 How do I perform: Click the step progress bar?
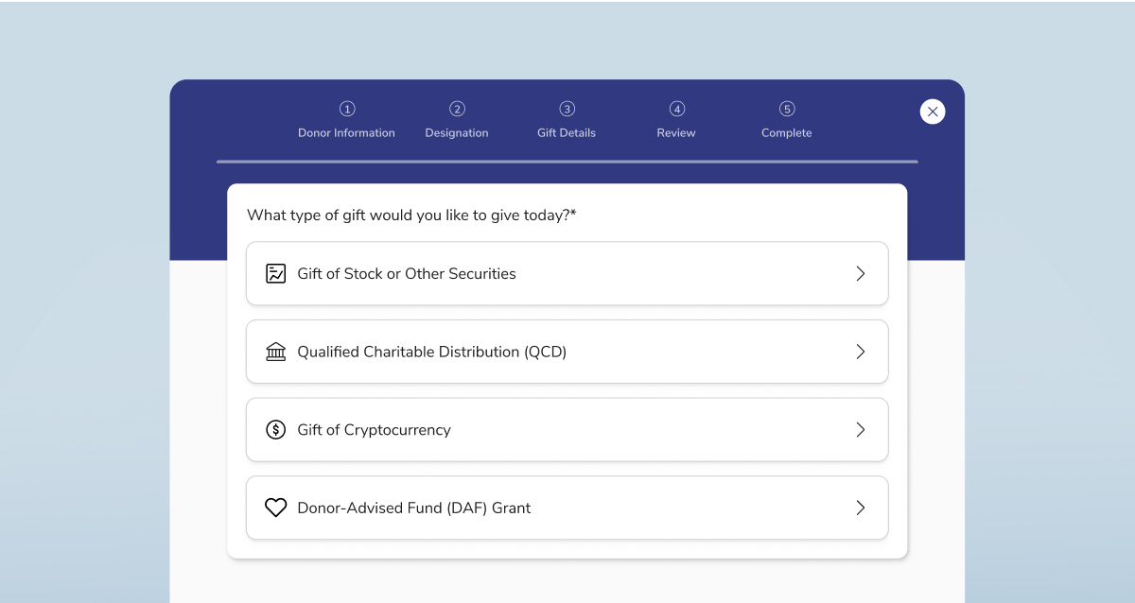click(567, 162)
